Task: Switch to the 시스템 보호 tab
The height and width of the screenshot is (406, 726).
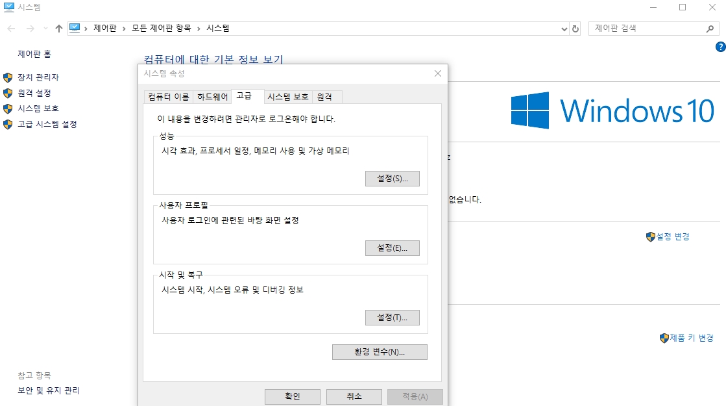Action: pos(288,97)
